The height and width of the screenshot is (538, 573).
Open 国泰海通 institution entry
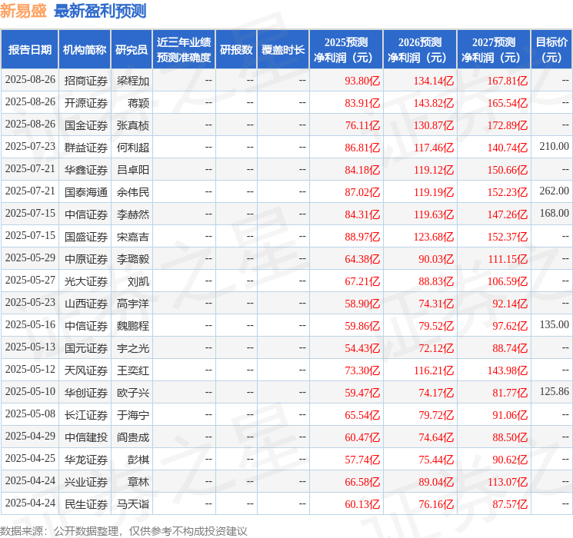(86, 192)
